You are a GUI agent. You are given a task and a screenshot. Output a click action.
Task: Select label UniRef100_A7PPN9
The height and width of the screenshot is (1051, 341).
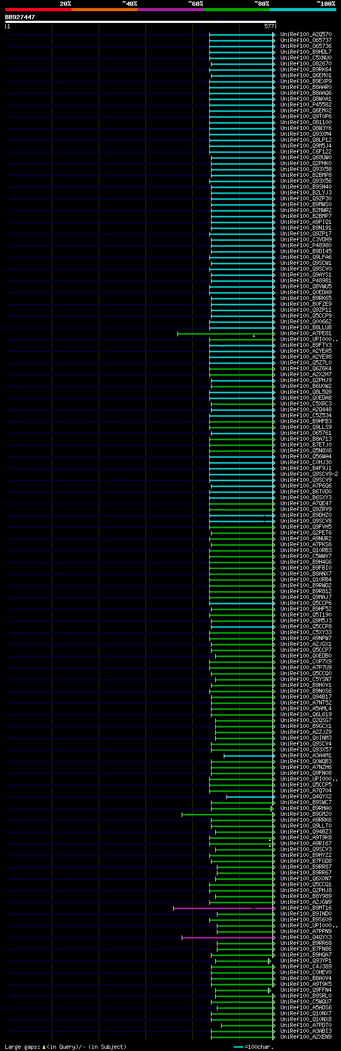pyautogui.click(x=306, y=932)
